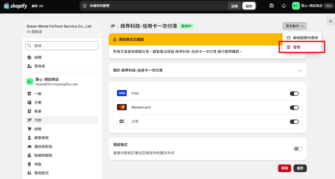Viewport: 335px width, 179px height.
Task: Toggle JCB payment method off
Action: [x=294, y=122]
